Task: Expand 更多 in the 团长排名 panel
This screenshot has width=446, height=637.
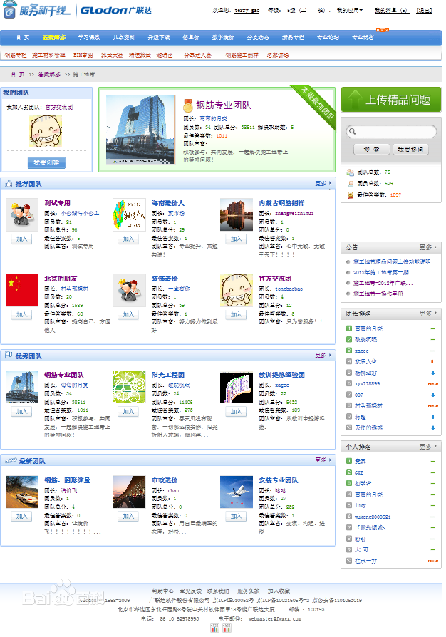Action: coord(428,314)
